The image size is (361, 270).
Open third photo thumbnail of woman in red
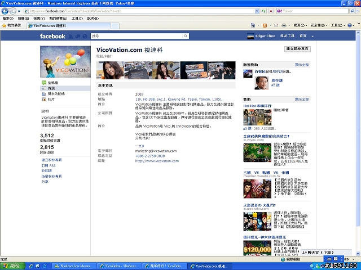pyautogui.click(x=166, y=70)
